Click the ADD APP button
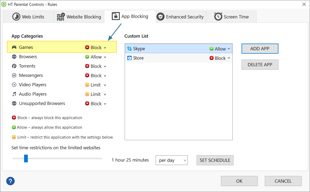 click(x=260, y=49)
